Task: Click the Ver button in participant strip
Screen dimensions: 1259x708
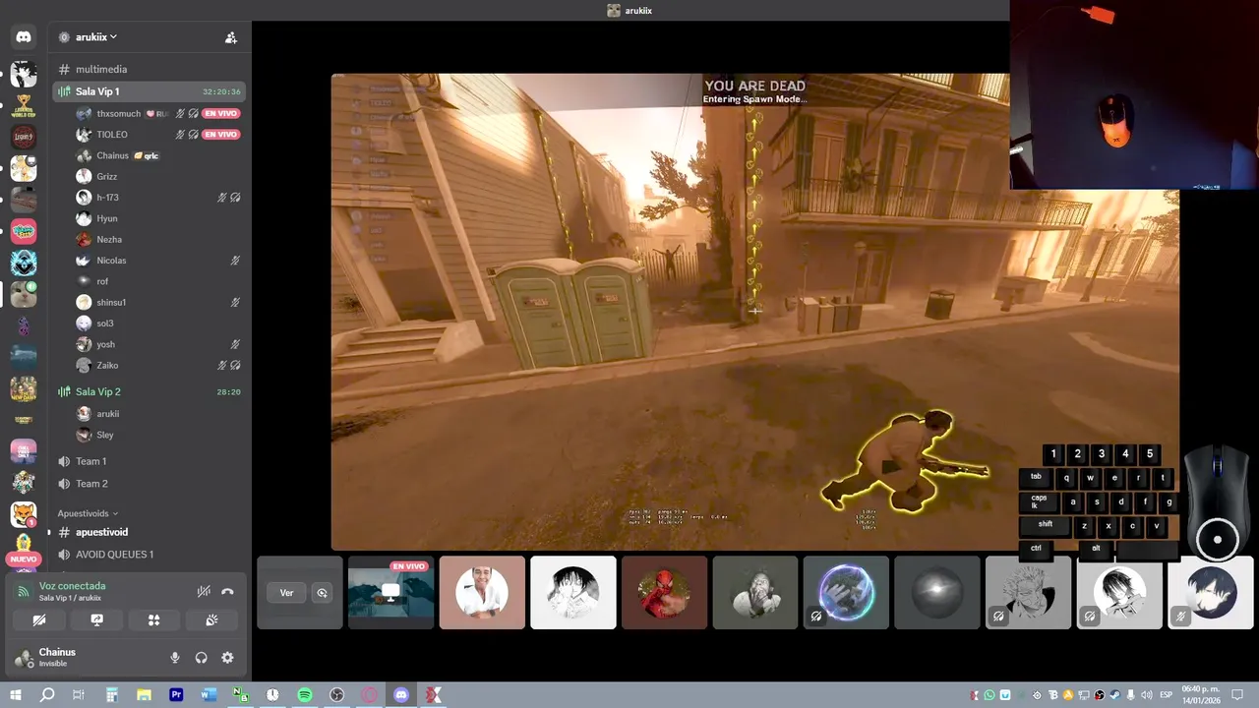Action: [286, 593]
